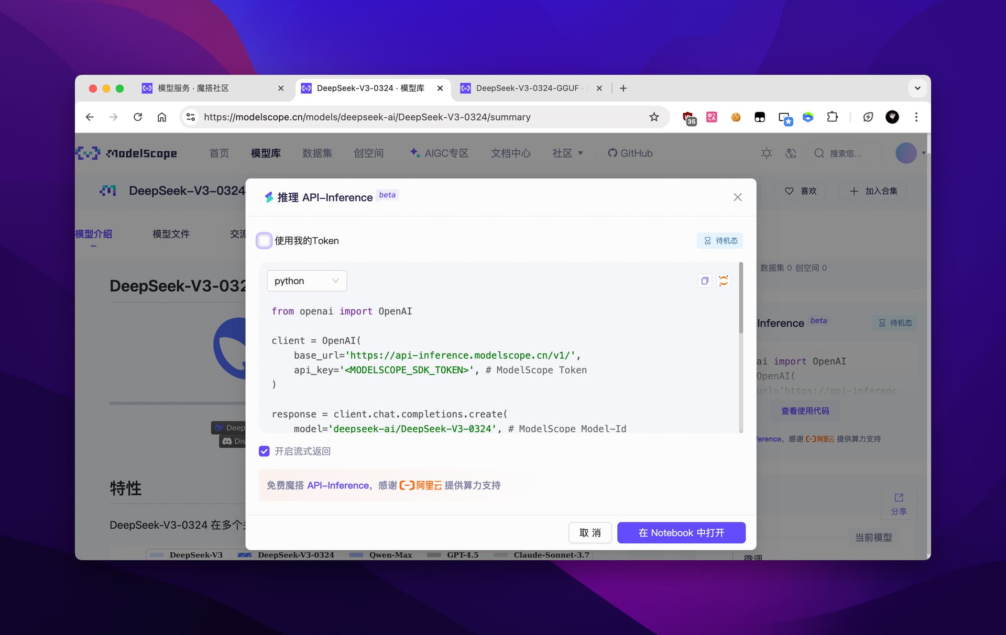Screen dimensions: 1006x635
Task: Reload the page with the refresh icon
Action: point(138,117)
